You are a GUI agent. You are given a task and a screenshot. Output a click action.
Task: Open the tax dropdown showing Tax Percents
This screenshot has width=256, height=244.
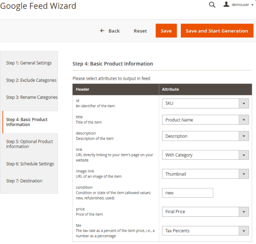(206, 231)
